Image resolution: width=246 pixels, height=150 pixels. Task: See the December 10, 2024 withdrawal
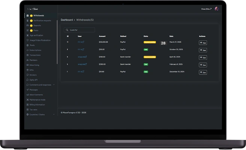203,73
